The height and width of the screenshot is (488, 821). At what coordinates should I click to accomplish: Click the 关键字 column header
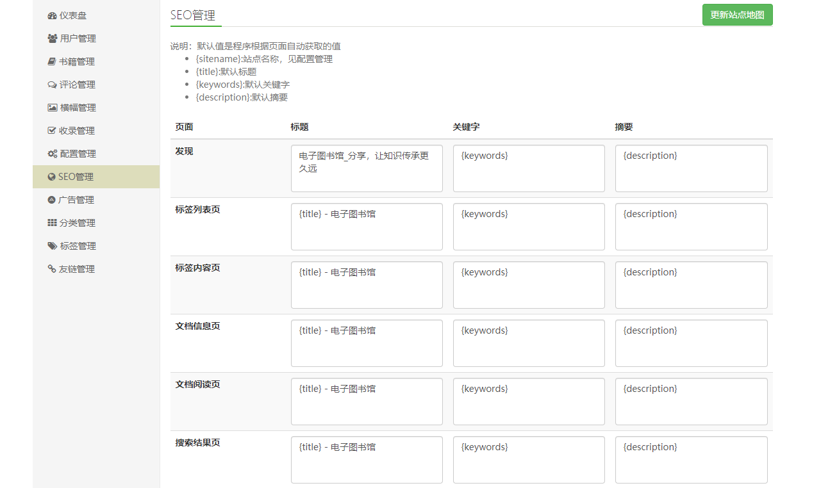click(466, 127)
